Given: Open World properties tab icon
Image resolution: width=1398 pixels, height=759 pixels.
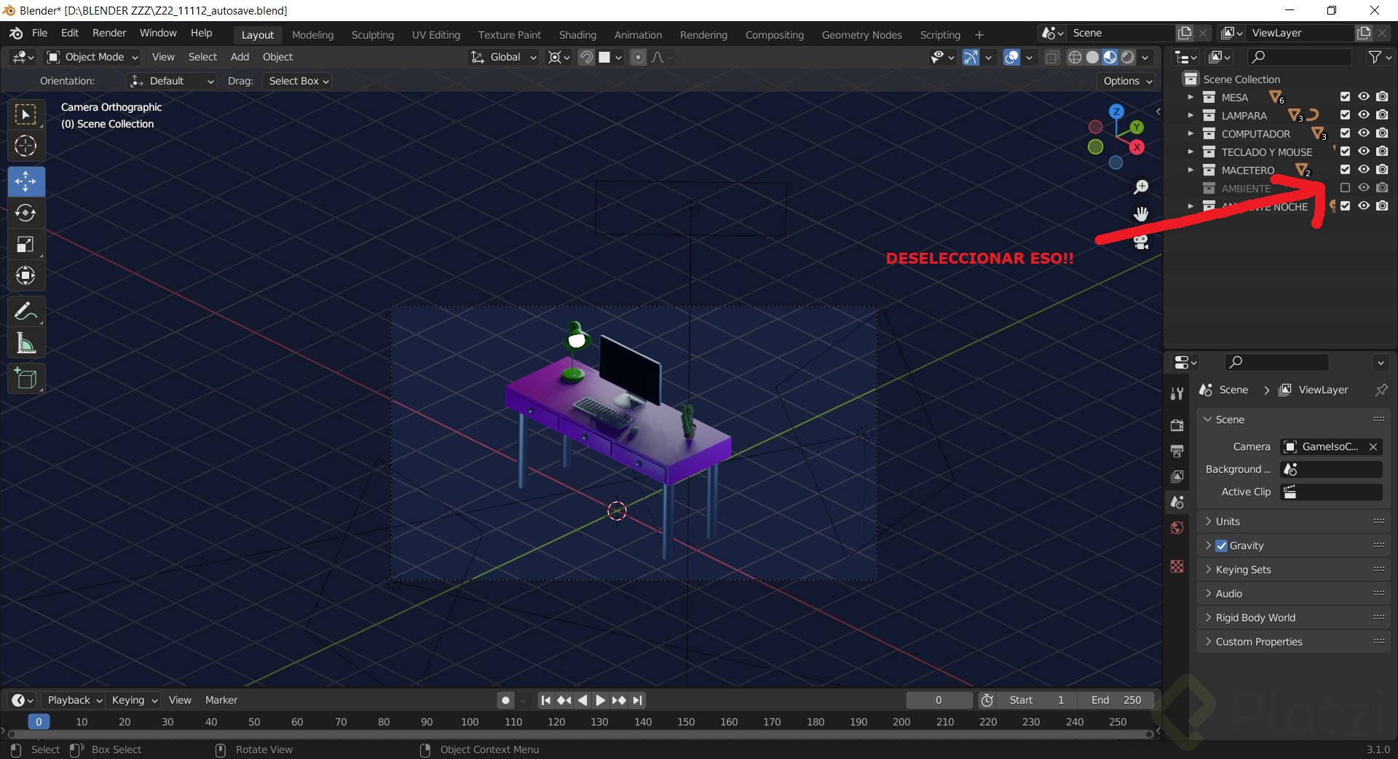Looking at the screenshot, I should pos(1177,527).
